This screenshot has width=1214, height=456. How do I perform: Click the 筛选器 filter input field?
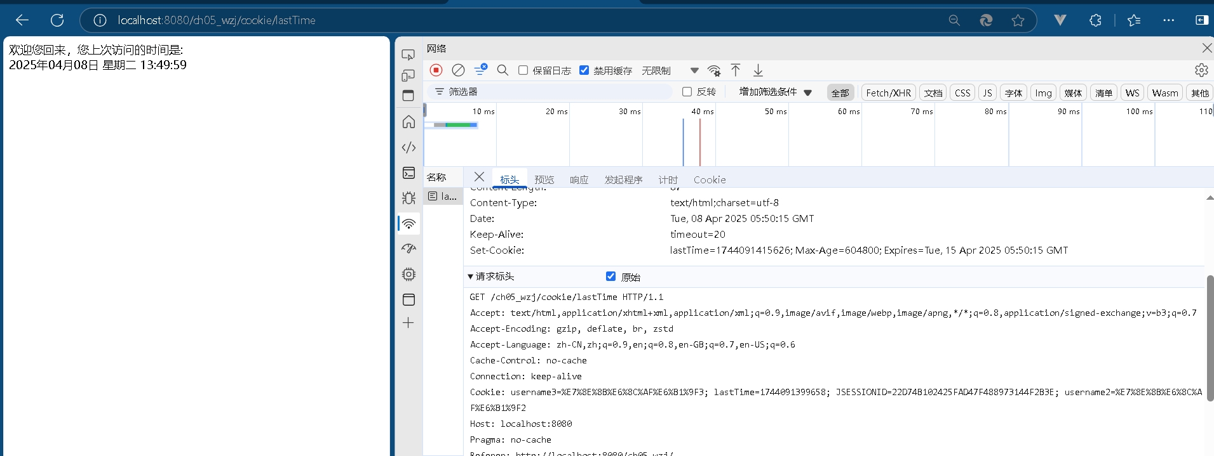click(x=553, y=92)
